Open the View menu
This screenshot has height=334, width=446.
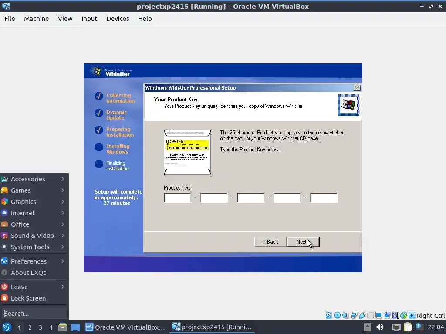[65, 18]
